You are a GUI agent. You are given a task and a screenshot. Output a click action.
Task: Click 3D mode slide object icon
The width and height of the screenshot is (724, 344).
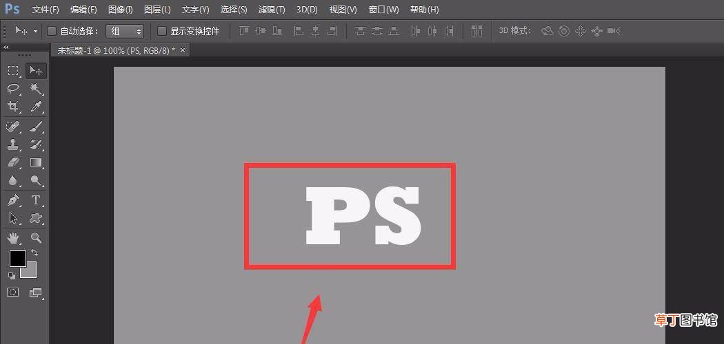[597, 31]
